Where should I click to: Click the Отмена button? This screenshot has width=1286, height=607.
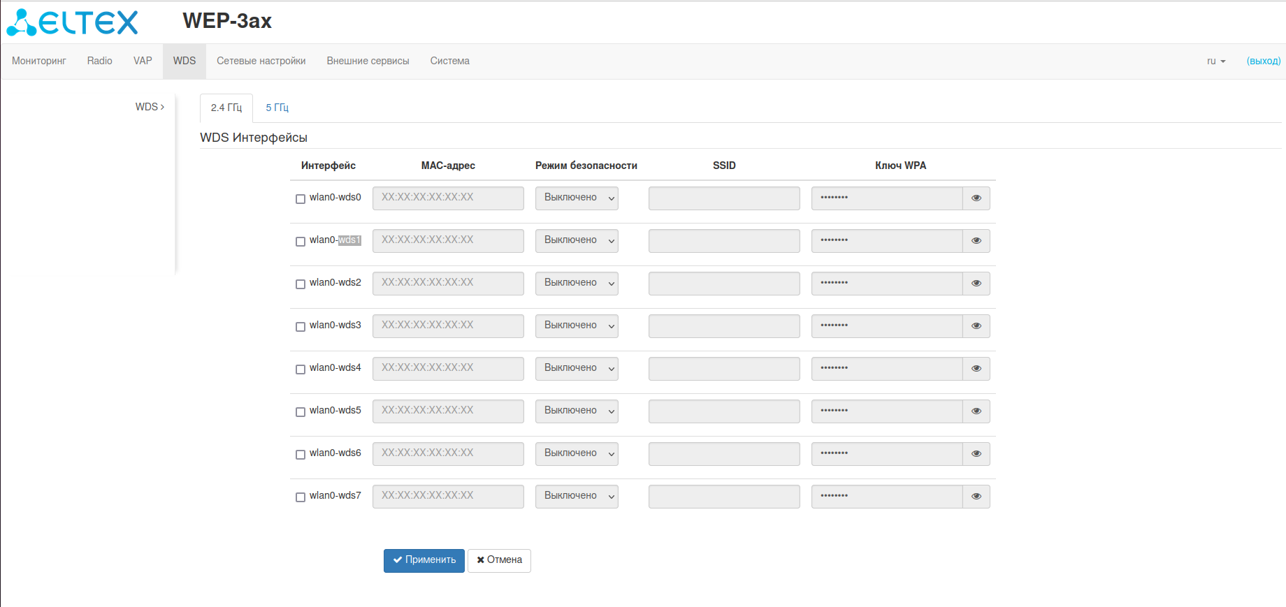[x=500, y=560]
